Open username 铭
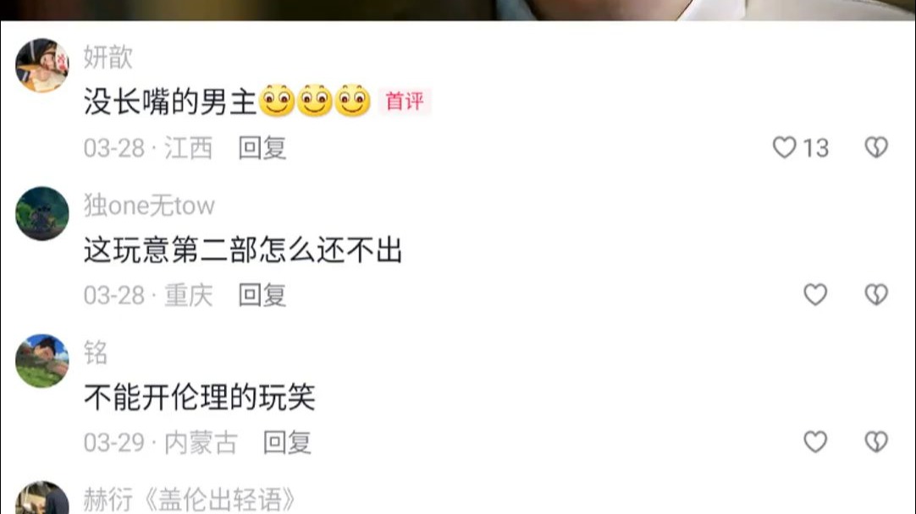The height and width of the screenshot is (514, 916). pyautogui.click(x=96, y=353)
